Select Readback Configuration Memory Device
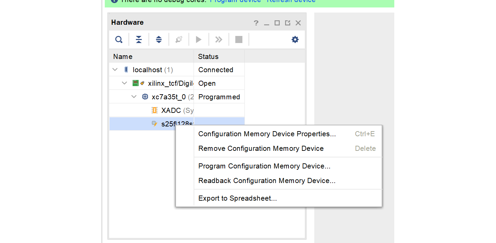Screen dimensions: 496x243 (267, 181)
